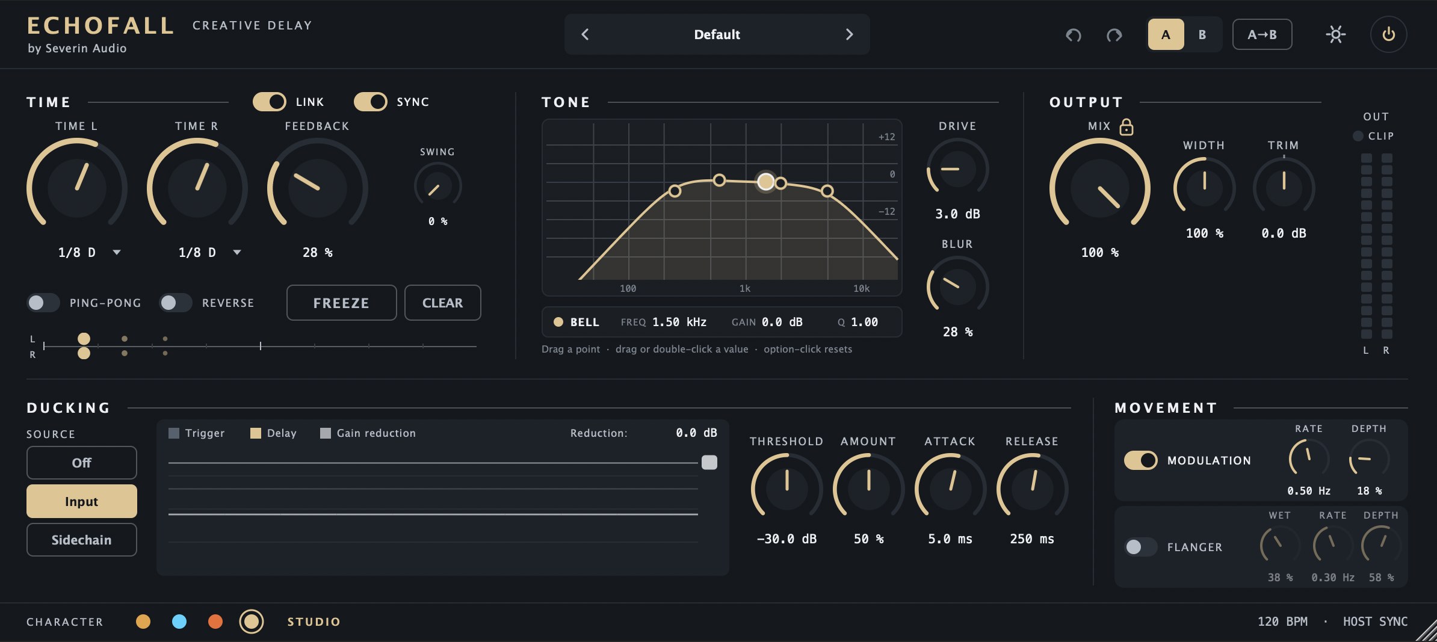Click the HOST SYNC label

click(1375, 622)
